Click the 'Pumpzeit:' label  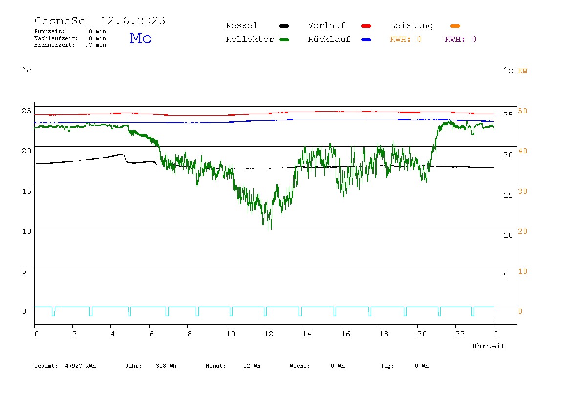pos(49,31)
